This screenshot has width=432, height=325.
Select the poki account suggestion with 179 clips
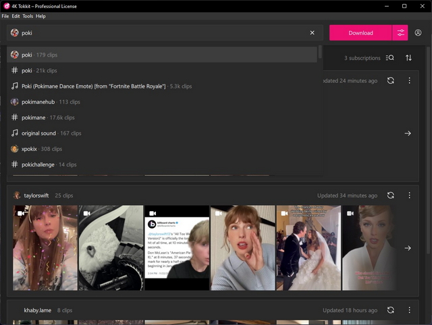pyautogui.click(x=162, y=55)
